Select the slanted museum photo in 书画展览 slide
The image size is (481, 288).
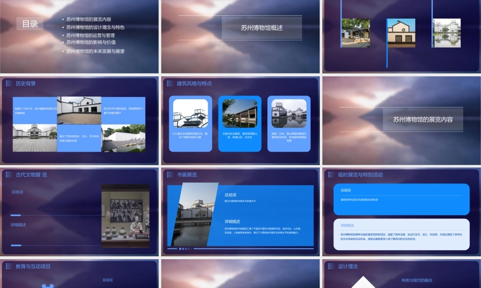pyautogui.click(x=193, y=215)
